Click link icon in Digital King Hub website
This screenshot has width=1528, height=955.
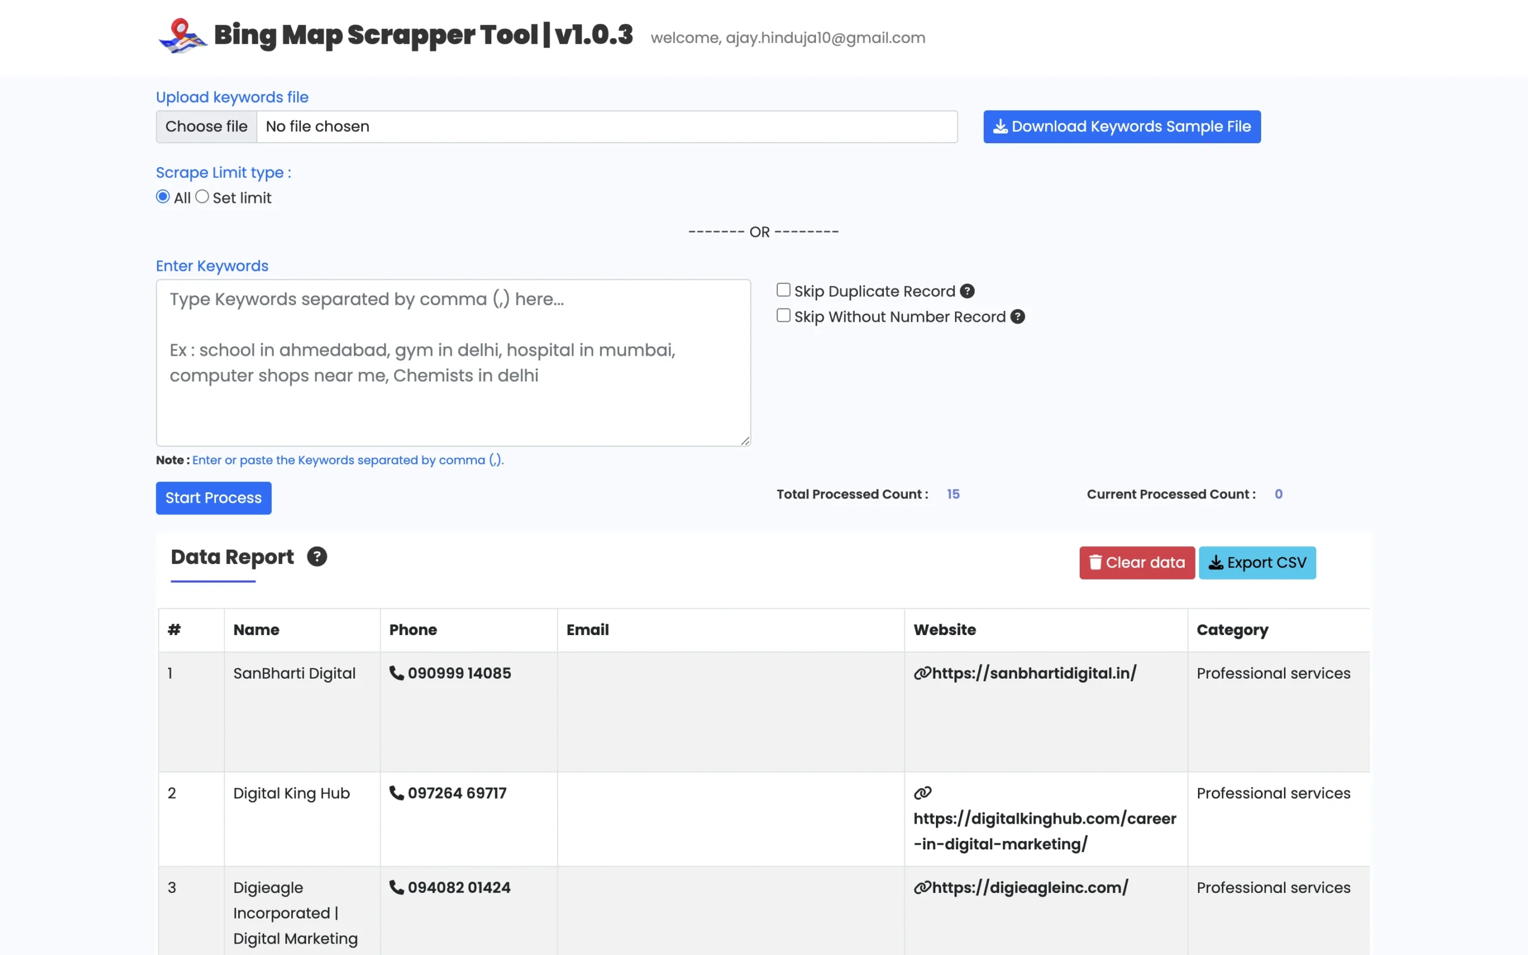coord(923,793)
